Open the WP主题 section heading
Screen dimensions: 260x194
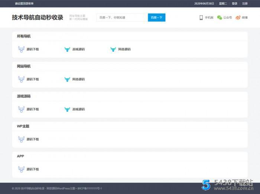click(x=23, y=126)
